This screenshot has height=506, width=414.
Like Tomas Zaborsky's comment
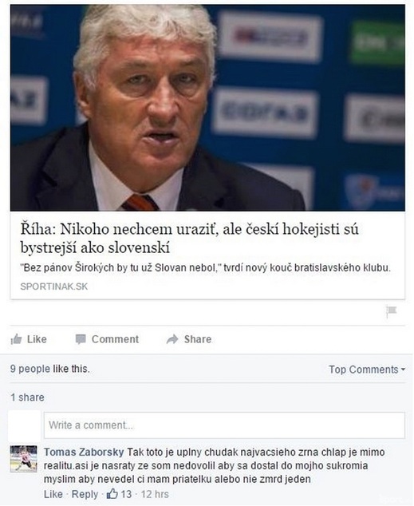[53, 494]
